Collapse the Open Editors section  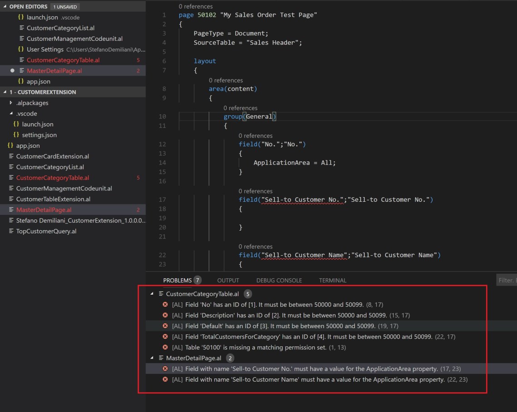(5, 7)
